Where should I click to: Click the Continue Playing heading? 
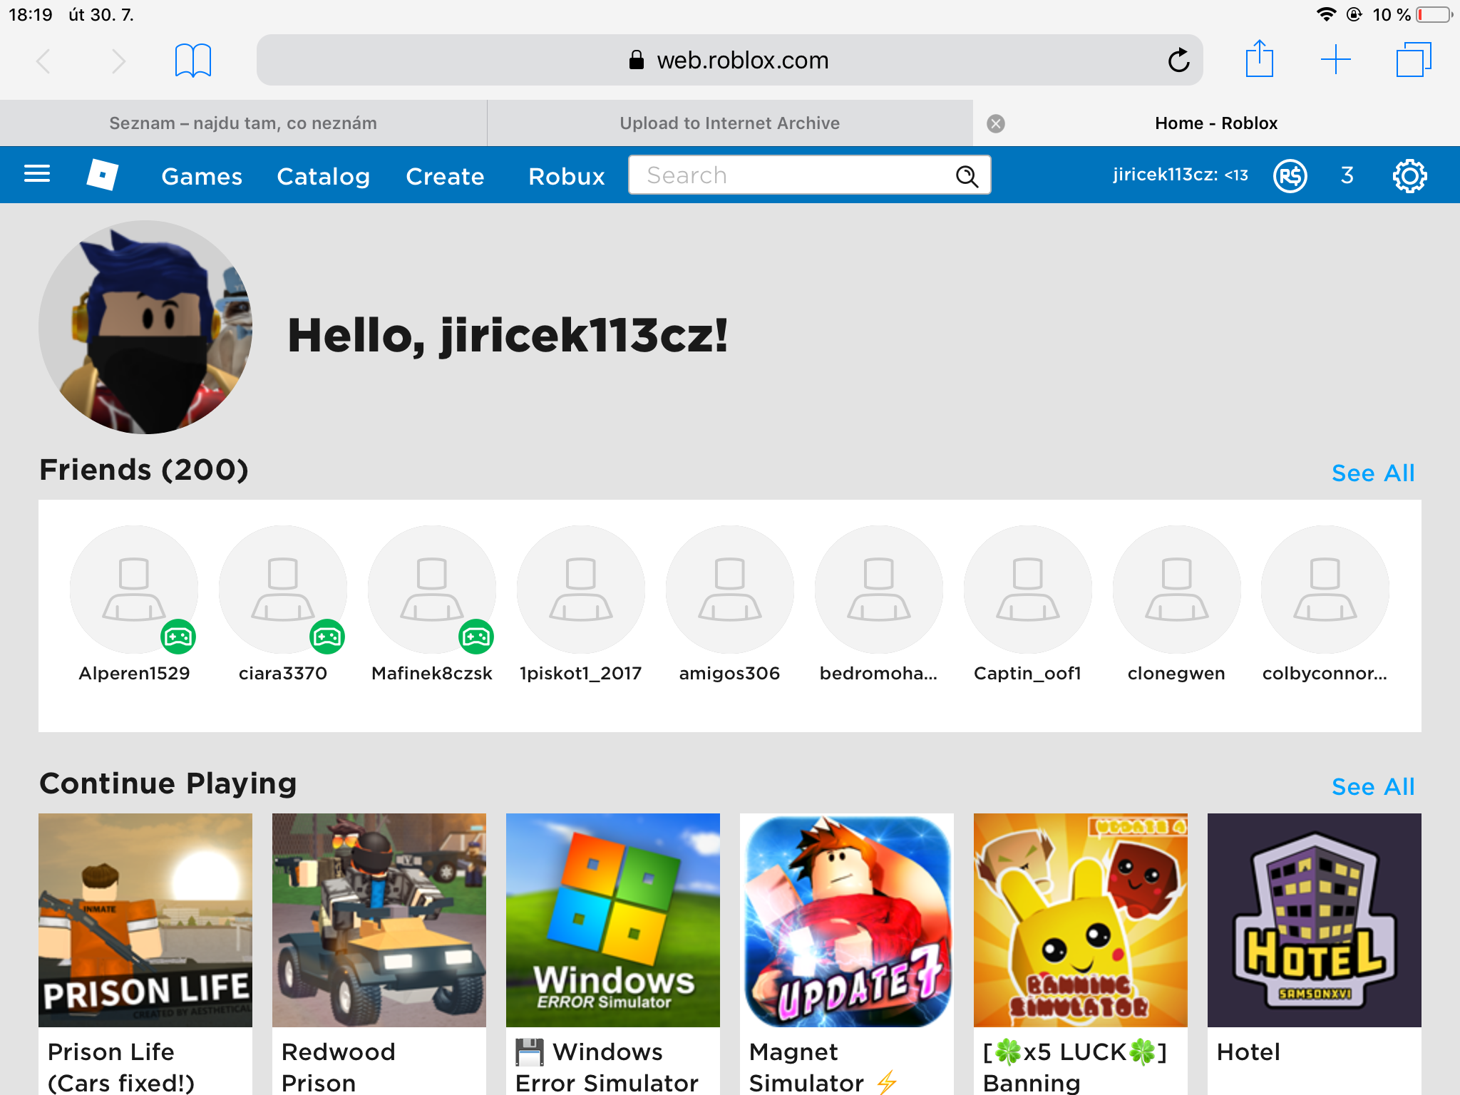(168, 784)
